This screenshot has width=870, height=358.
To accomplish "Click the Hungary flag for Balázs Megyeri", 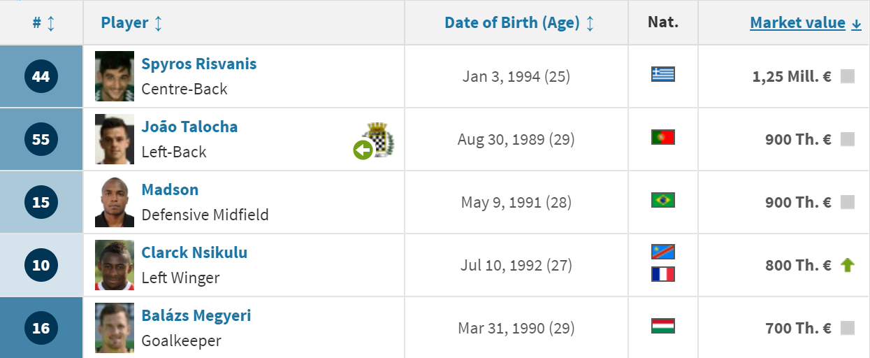I will click(662, 326).
